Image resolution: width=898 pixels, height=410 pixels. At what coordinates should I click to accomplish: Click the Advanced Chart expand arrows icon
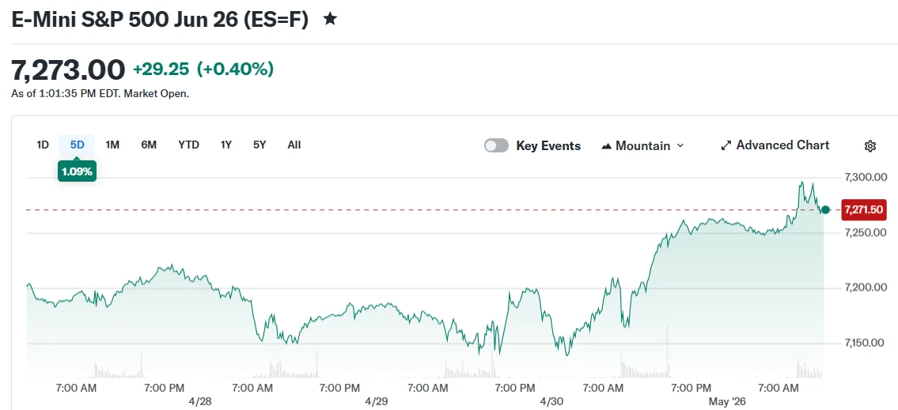[x=726, y=145]
